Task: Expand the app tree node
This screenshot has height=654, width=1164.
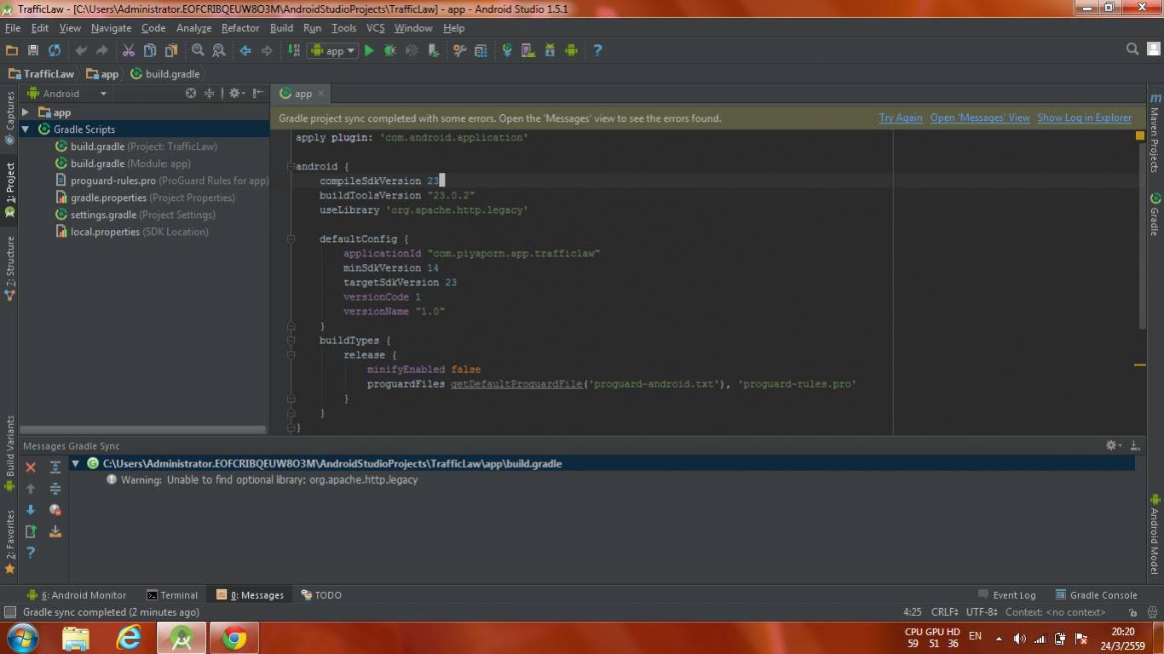Action: point(26,112)
